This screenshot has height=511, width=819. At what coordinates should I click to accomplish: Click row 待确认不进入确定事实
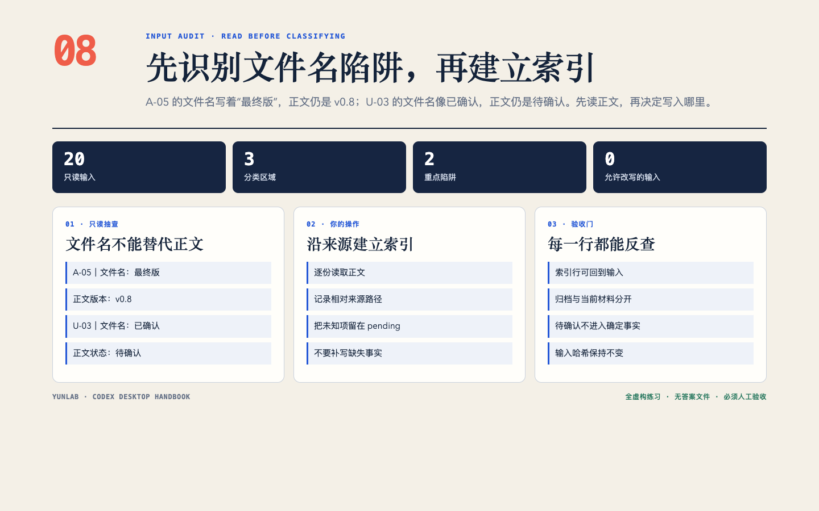651,326
